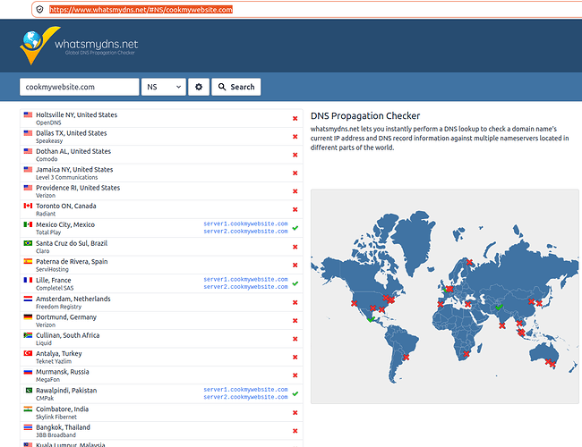This screenshot has height=447, width=582.
Task: Click the red X for Amsterdam, Netherlands
Action: [295, 302]
